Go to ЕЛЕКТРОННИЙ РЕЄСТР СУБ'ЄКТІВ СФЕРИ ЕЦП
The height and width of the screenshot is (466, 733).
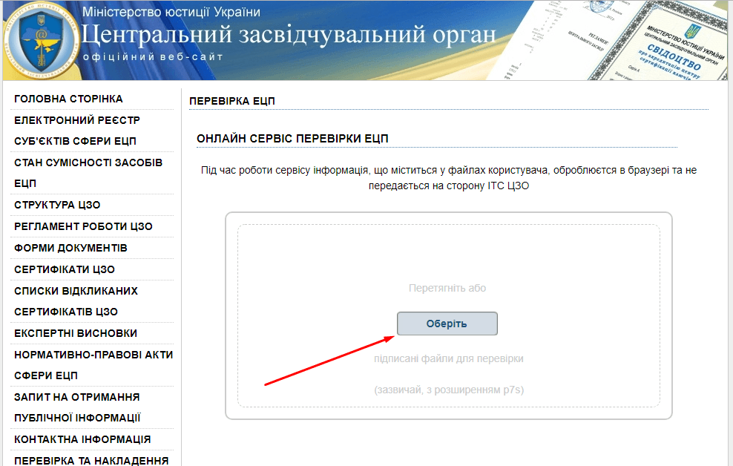click(x=76, y=131)
